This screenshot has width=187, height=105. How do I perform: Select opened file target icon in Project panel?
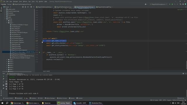pos(23,7)
